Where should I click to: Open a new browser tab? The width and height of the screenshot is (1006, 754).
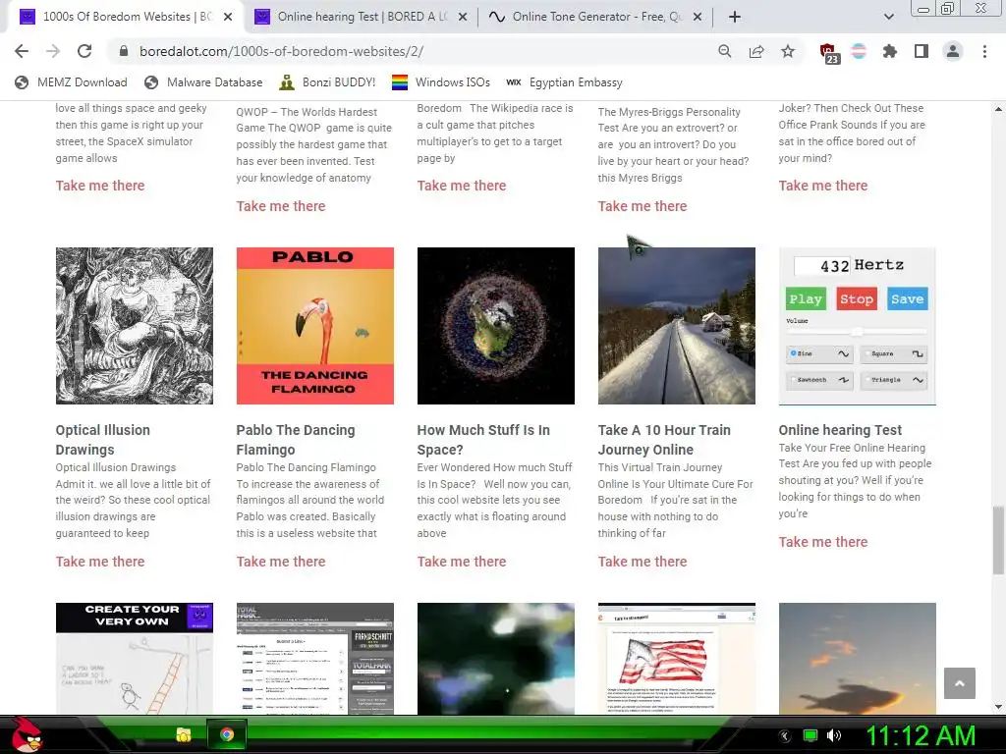click(735, 17)
